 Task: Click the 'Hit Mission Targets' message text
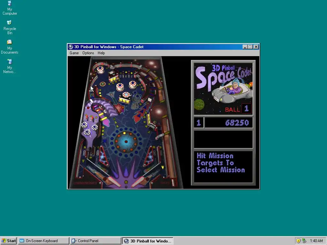click(221, 163)
